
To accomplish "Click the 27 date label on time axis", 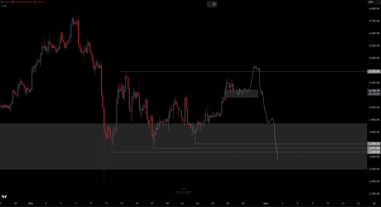I will 228,204.
